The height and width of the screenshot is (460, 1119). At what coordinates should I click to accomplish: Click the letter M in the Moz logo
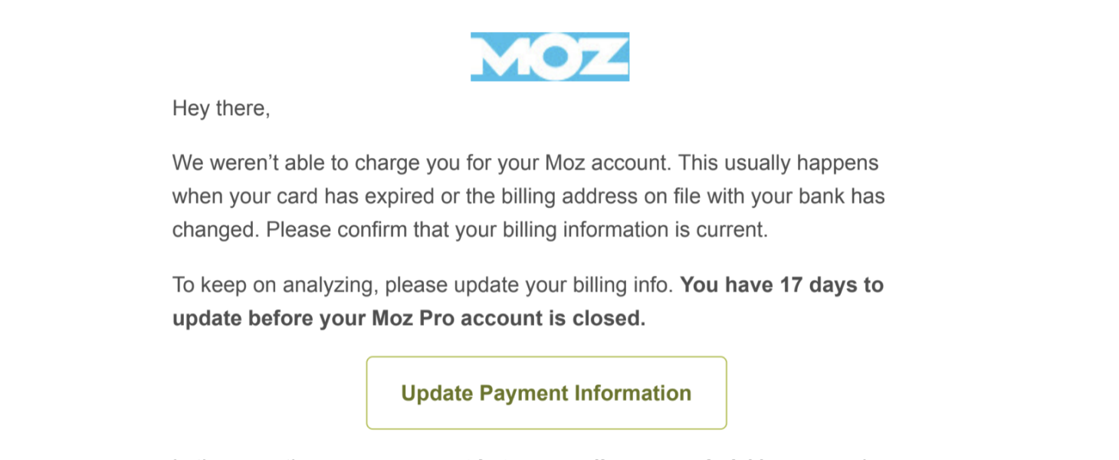[502, 57]
